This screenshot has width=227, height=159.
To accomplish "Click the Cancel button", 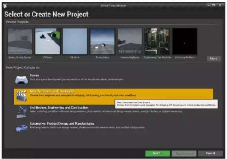I will (x=210, y=153).
